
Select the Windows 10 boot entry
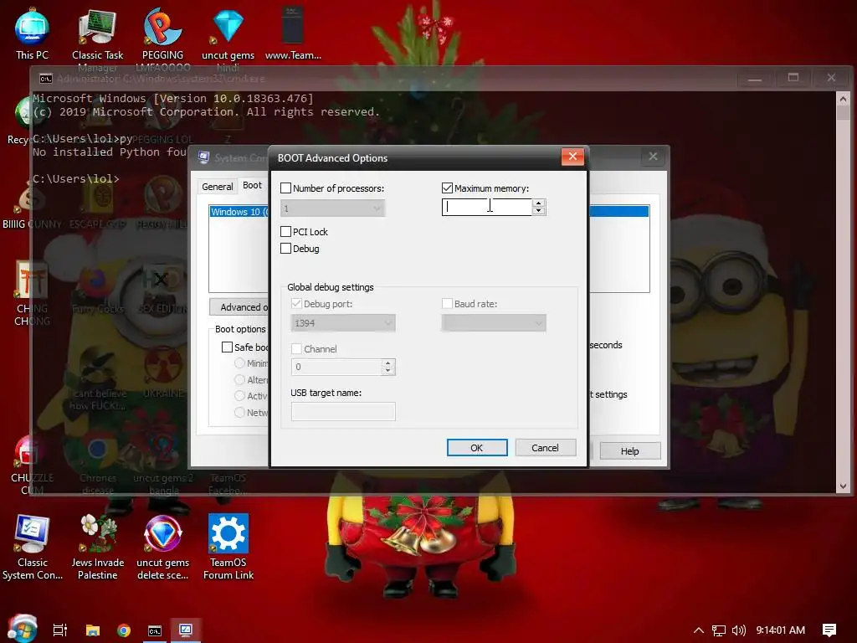(x=239, y=212)
